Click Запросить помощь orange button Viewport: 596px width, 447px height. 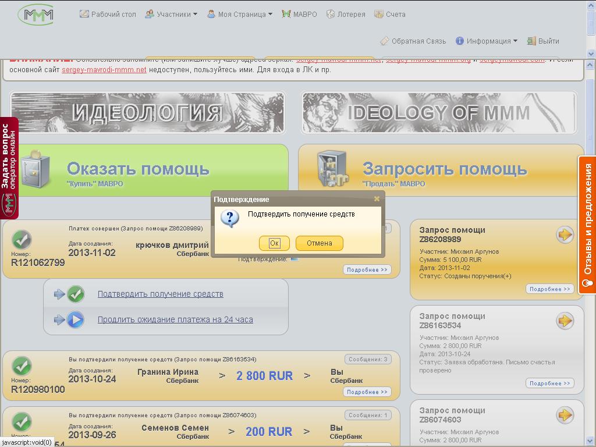click(441, 171)
